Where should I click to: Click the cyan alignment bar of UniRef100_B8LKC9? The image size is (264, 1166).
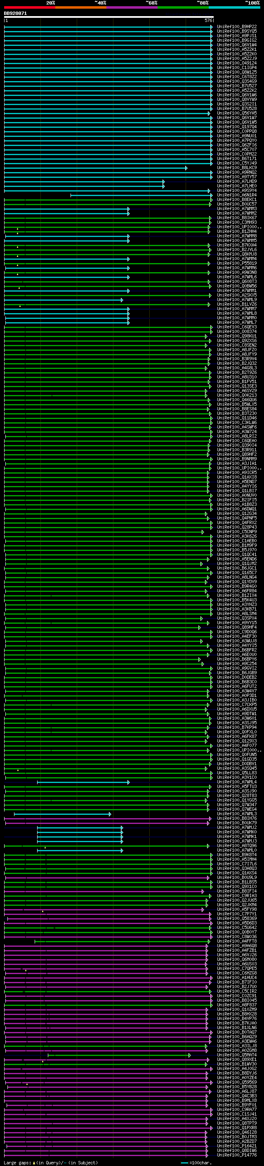pyautogui.click(x=96, y=168)
